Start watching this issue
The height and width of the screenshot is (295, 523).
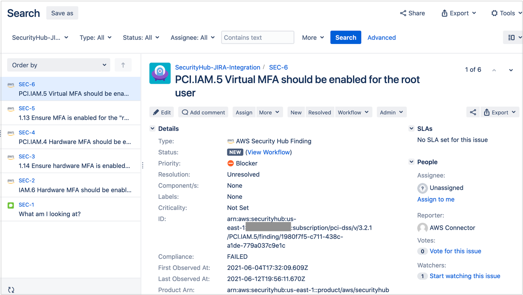(465, 276)
